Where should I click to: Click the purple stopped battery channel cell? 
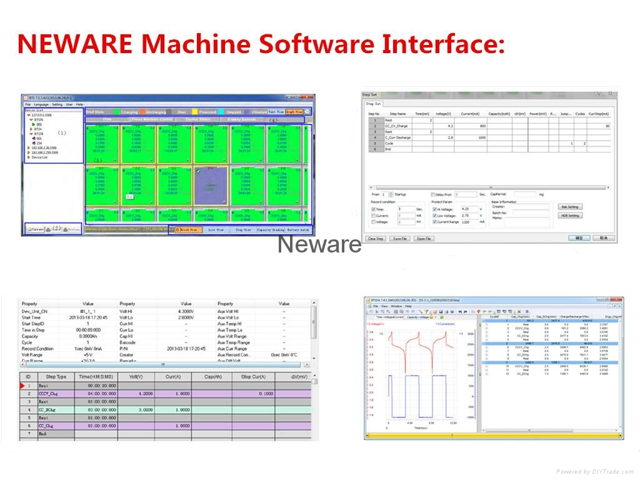[211, 185]
